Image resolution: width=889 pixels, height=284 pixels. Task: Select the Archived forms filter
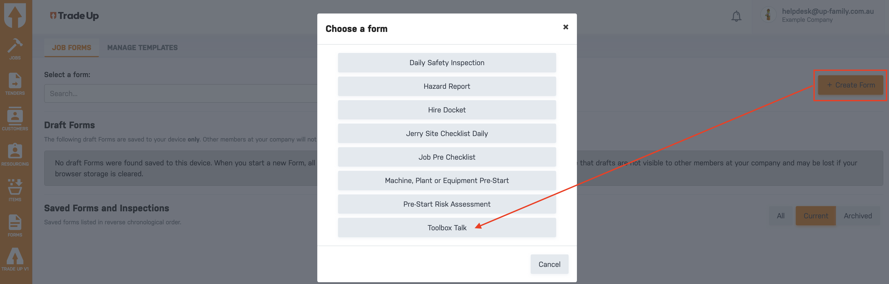[858, 216]
